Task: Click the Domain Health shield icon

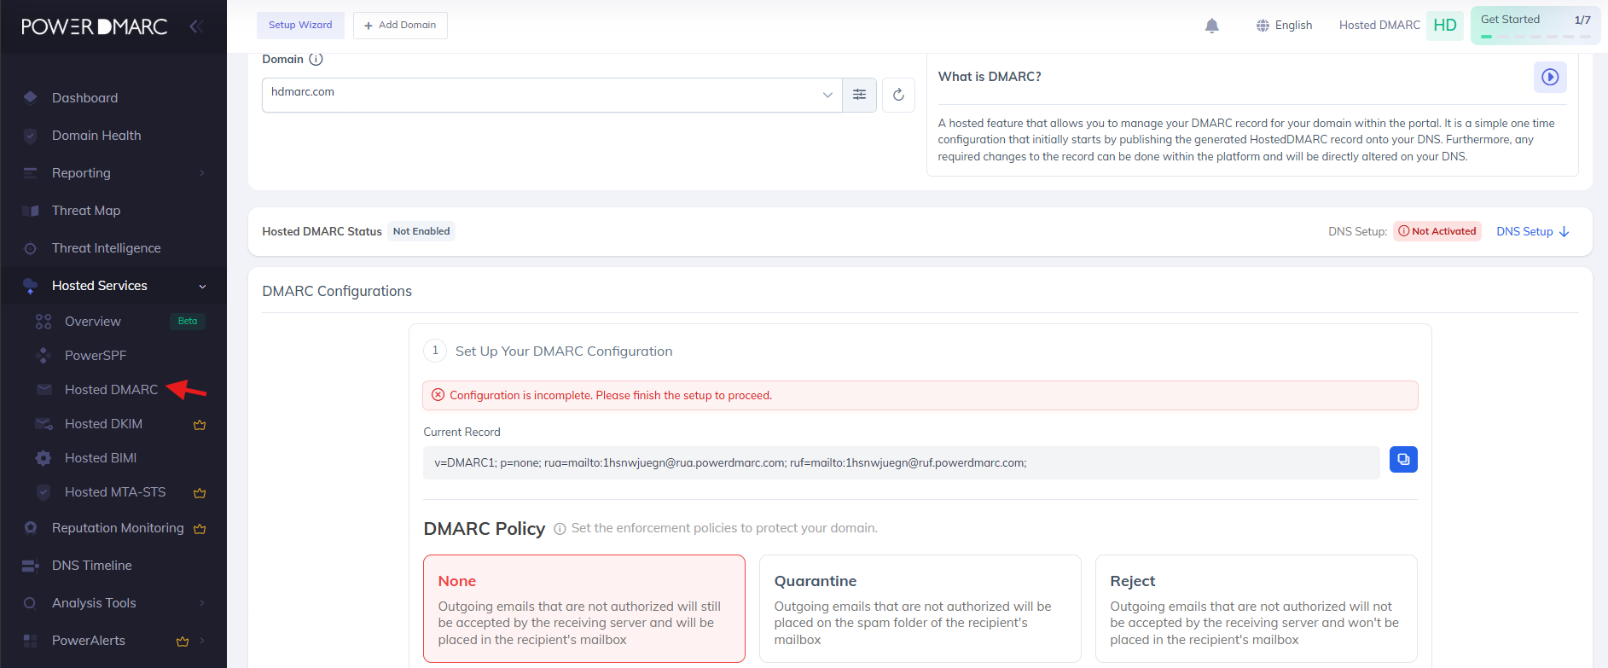Action: tap(31, 136)
